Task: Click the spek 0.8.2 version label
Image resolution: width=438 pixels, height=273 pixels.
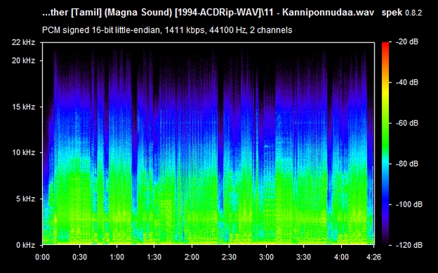Action: tap(402, 13)
